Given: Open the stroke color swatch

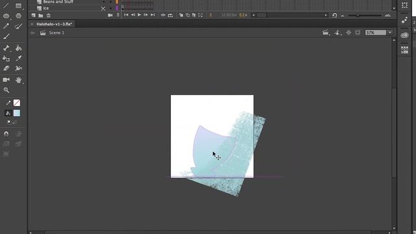Looking at the screenshot, I should tap(17, 103).
